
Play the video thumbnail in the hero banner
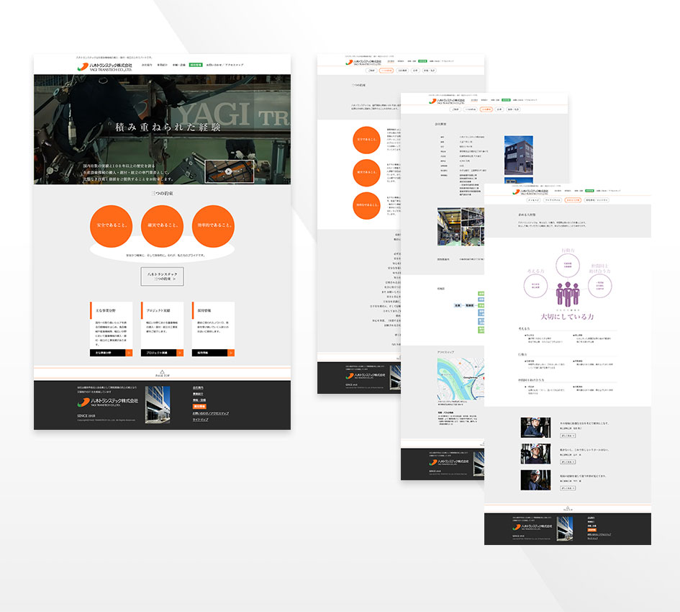point(229,171)
